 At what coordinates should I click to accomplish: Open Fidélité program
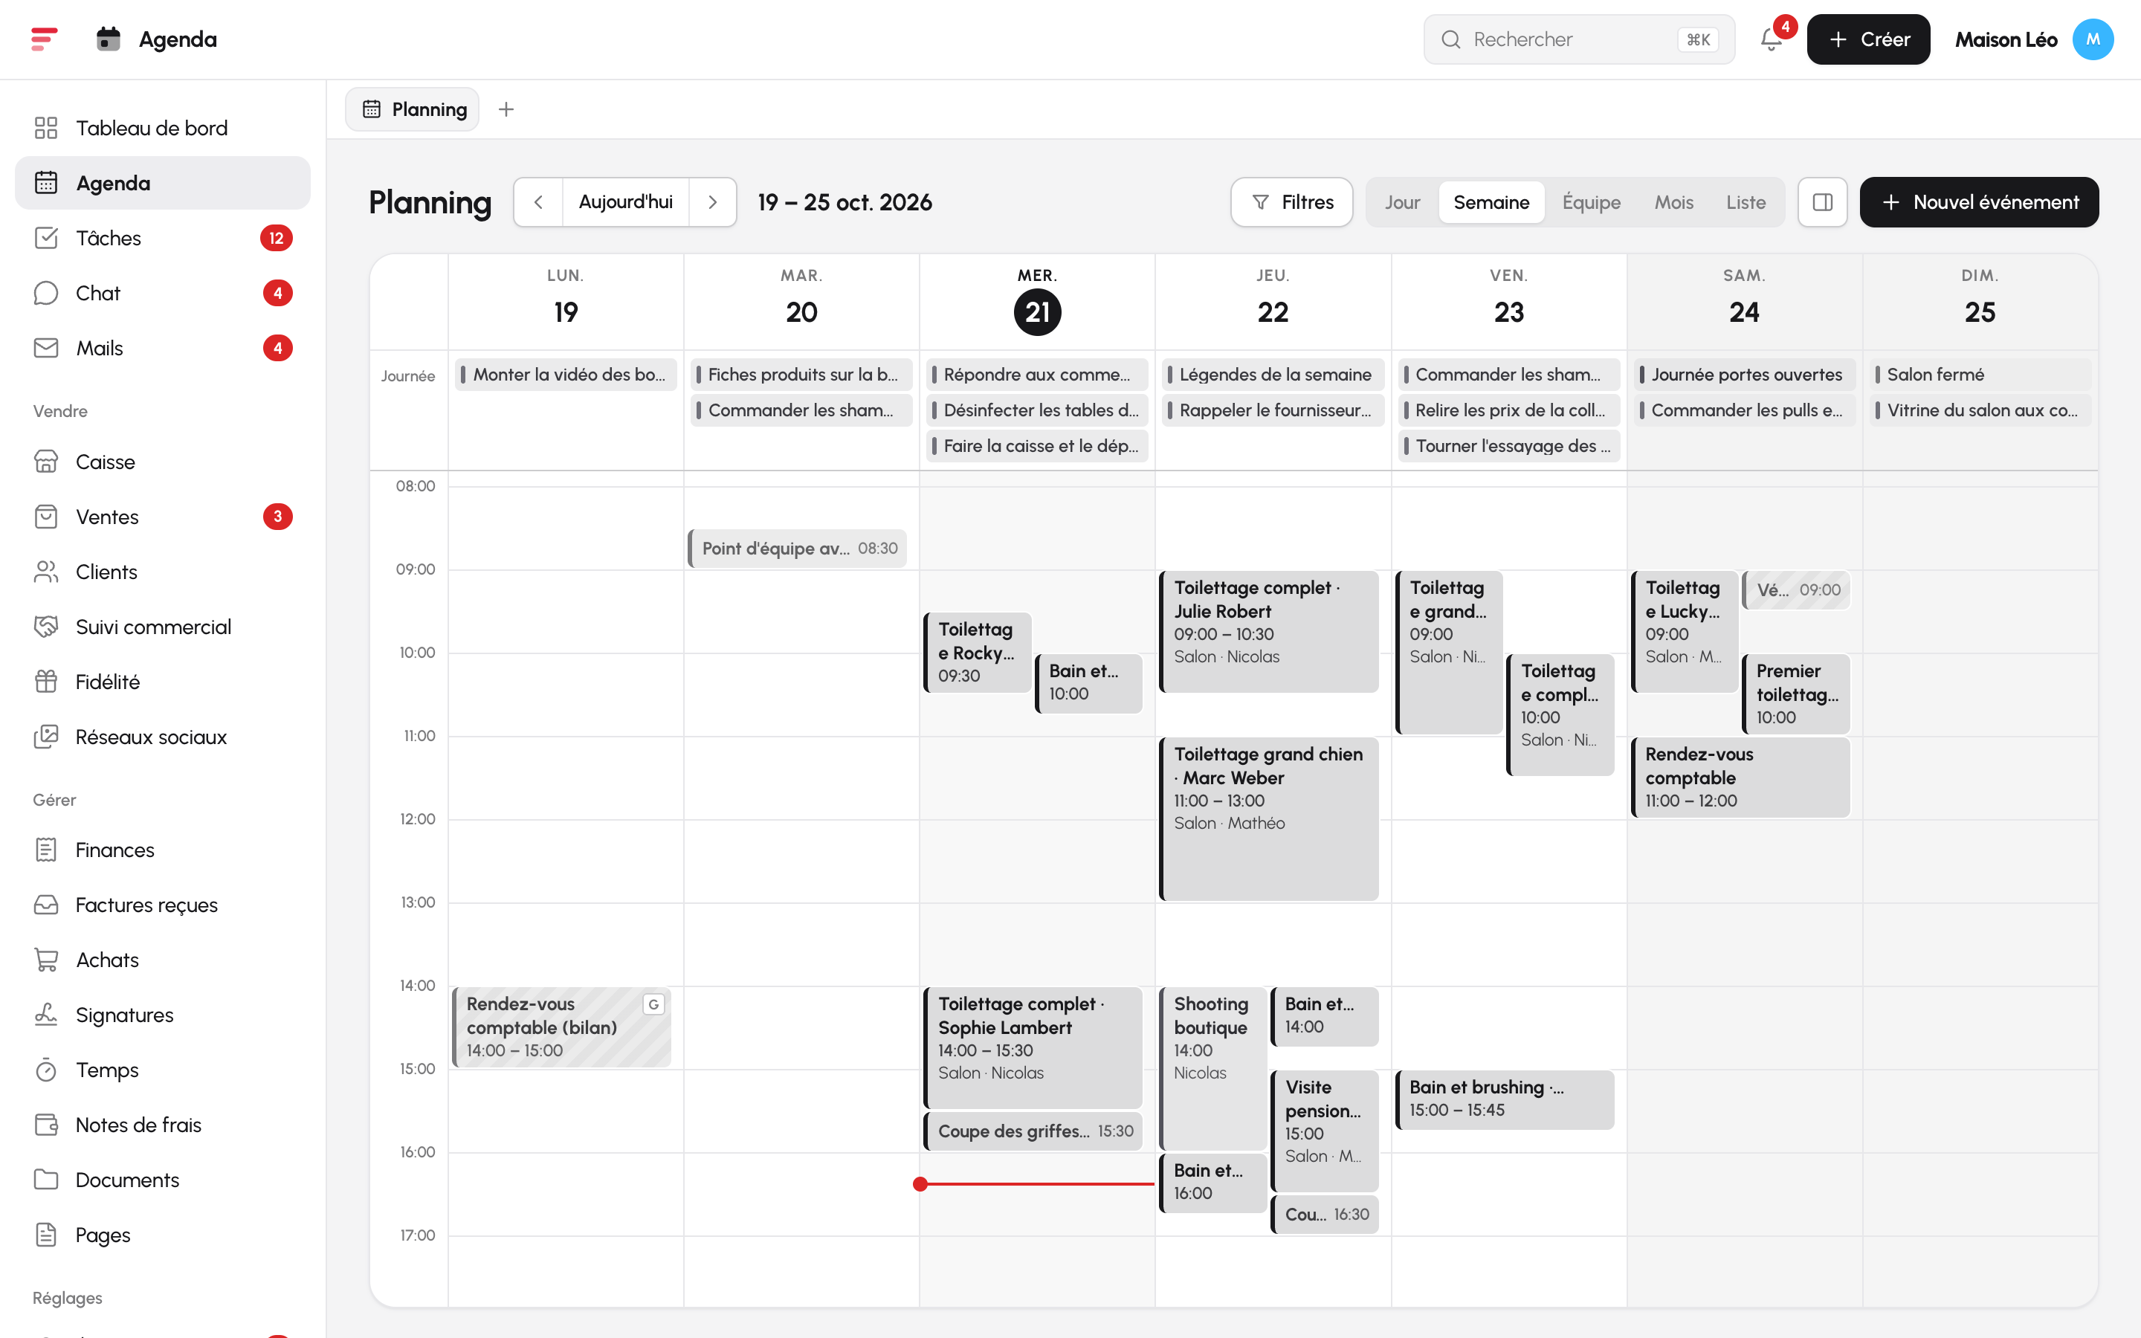(163, 682)
